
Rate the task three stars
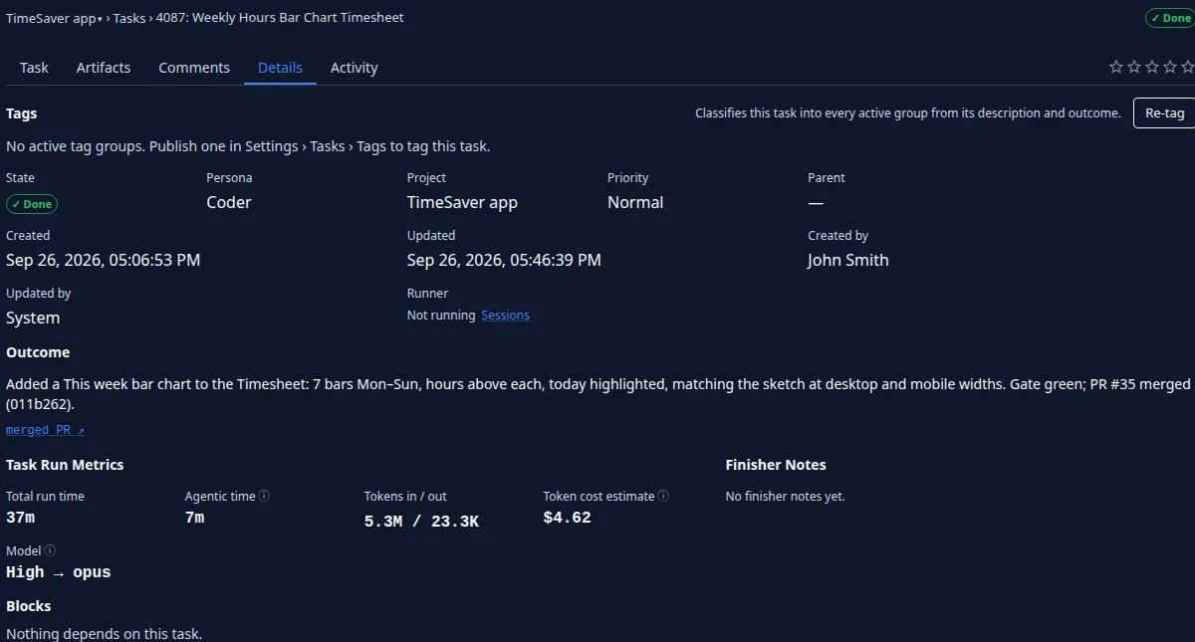point(1152,67)
